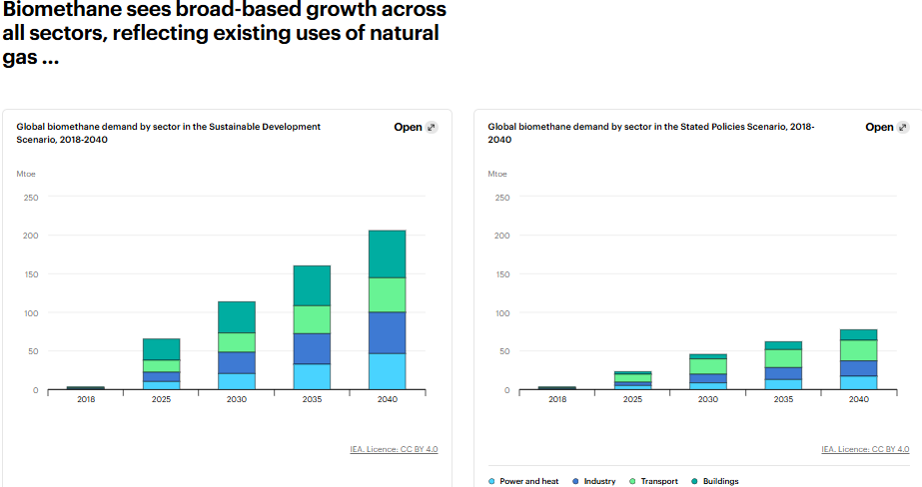Select 2040 Transport segment in left chart
This screenshot has width=922, height=487.
(388, 294)
